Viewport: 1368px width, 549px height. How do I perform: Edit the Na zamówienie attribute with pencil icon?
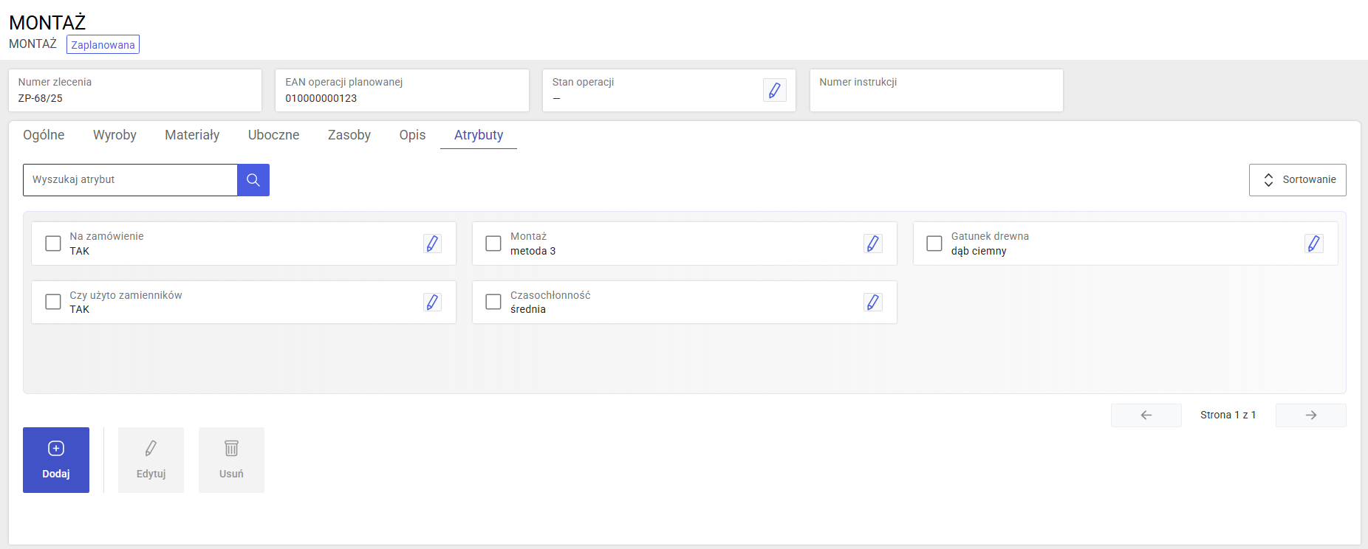tap(432, 244)
